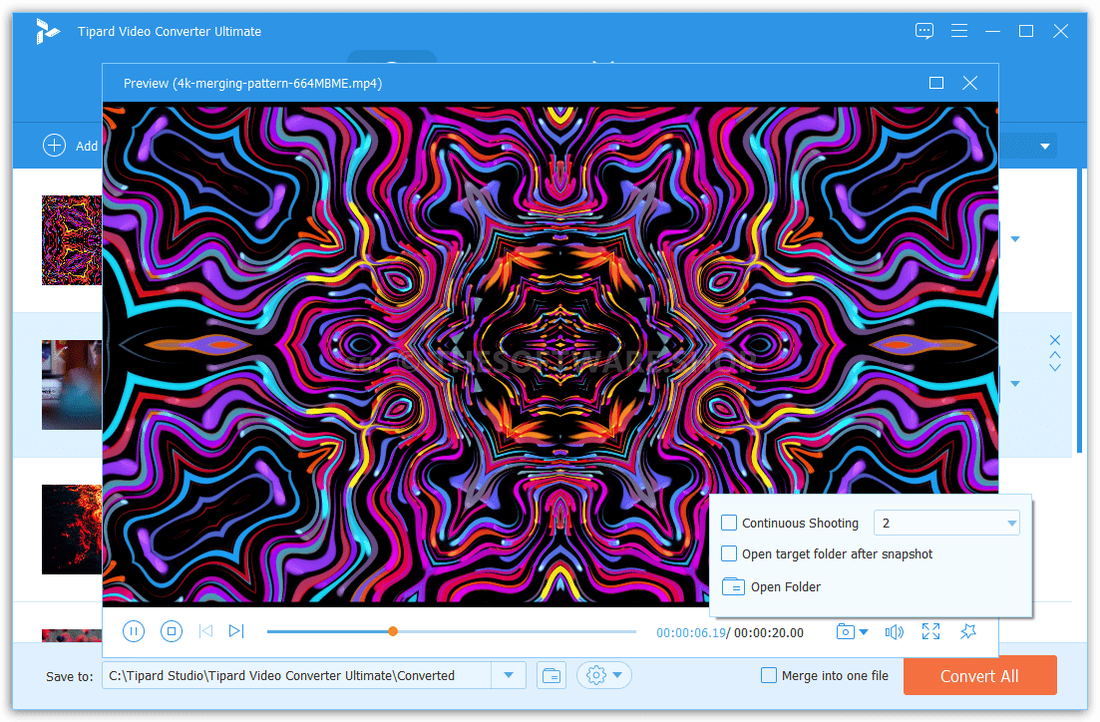1100x722 pixels.
Task: Pin the preview window on top
Action: 967,631
